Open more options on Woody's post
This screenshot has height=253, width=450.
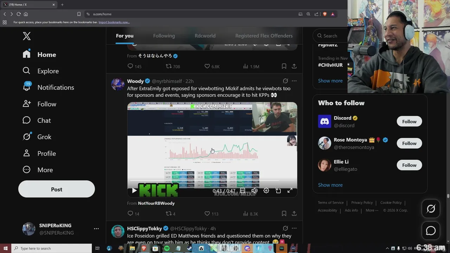pos(294,81)
